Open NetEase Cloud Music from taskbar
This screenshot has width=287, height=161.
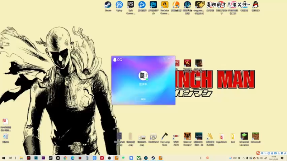pyautogui.click(x=102, y=158)
